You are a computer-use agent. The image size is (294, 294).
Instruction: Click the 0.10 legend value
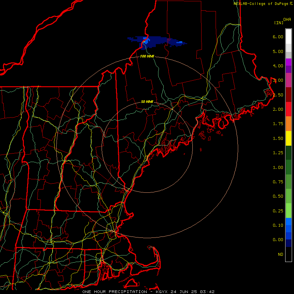click(x=278, y=225)
